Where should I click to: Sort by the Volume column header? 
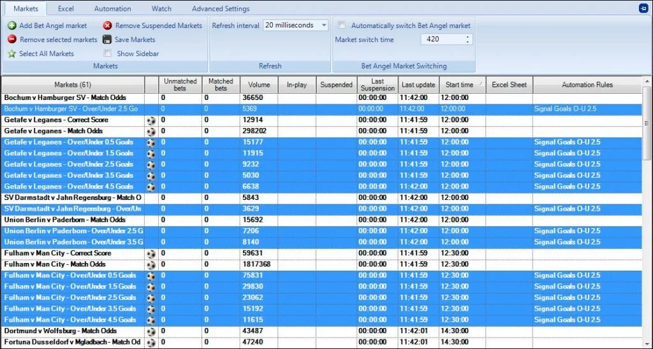pos(259,85)
